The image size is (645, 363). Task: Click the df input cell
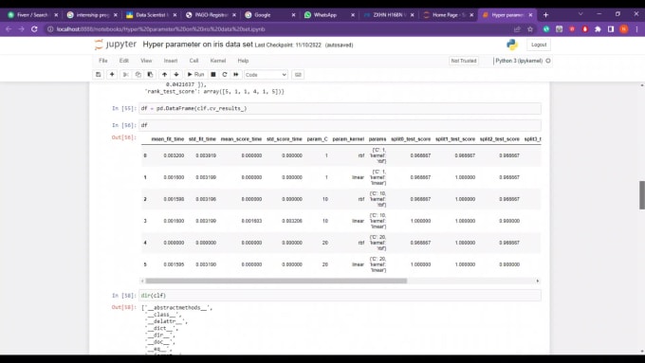tap(340, 125)
